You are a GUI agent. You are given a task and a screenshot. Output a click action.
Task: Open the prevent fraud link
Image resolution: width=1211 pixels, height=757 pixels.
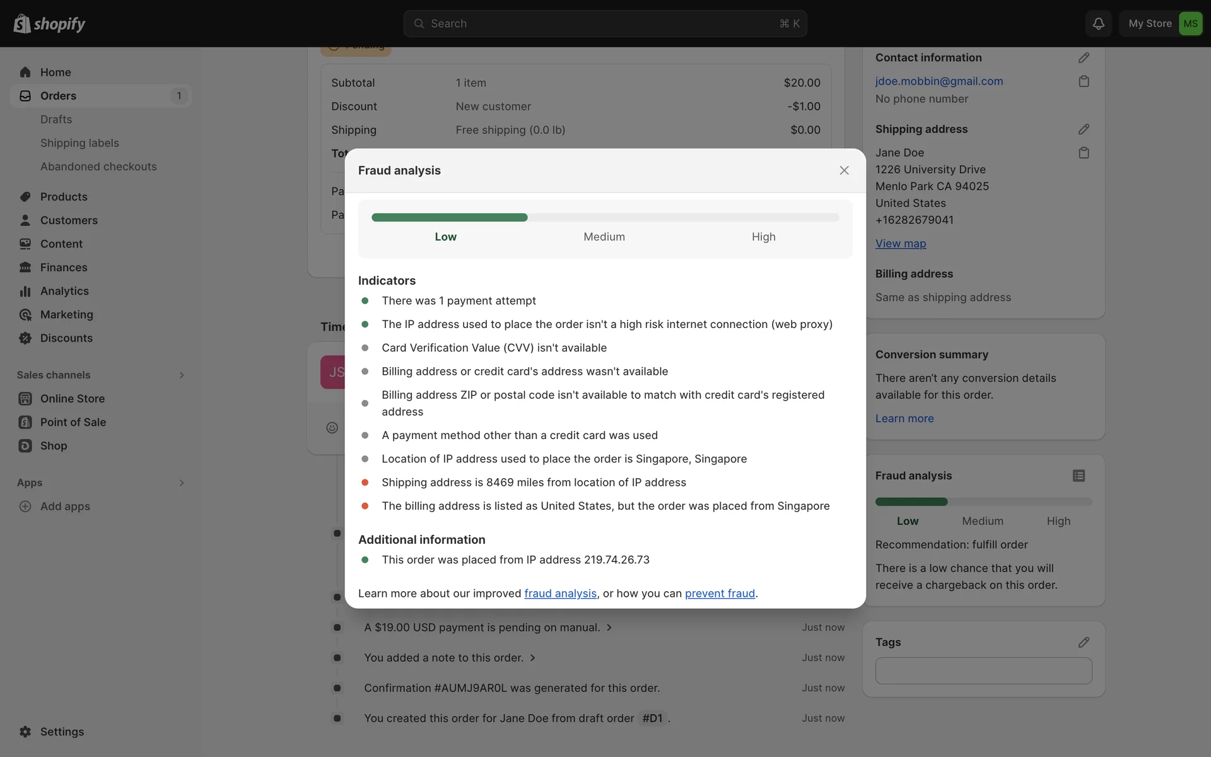(720, 594)
